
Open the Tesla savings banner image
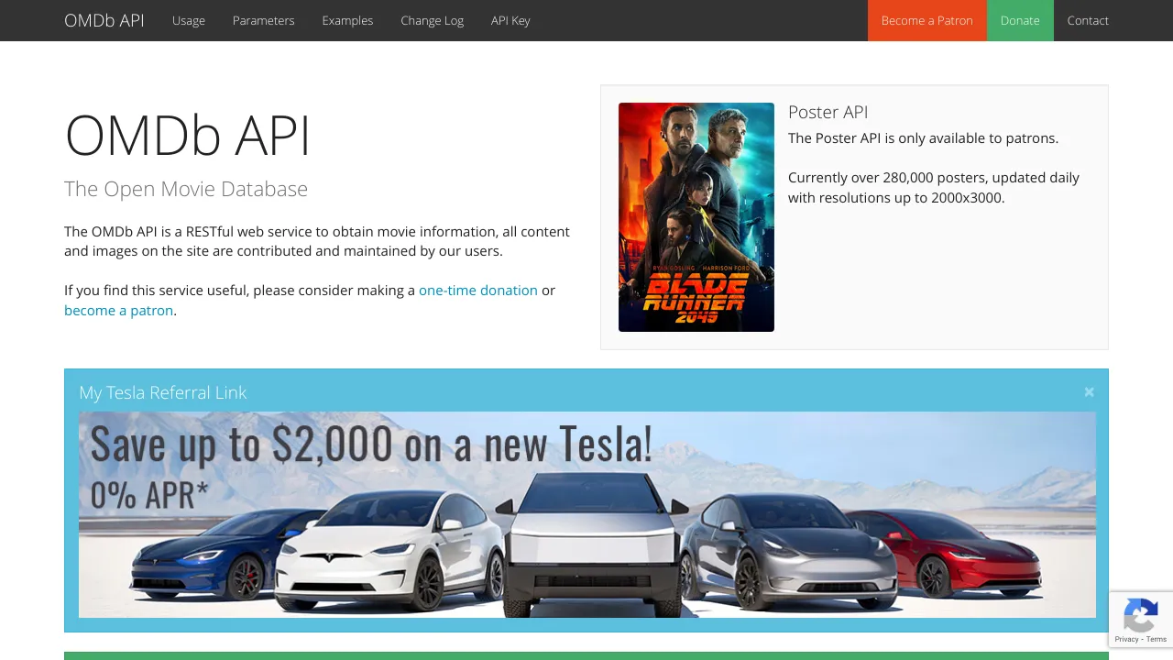tap(587, 514)
